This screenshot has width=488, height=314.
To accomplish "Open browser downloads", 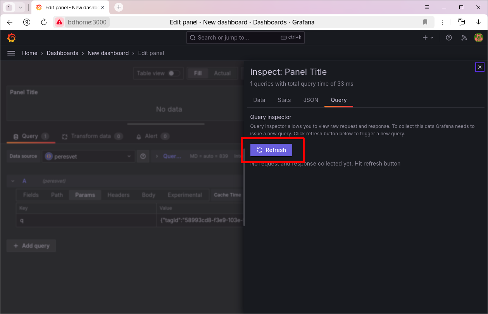I will (479, 22).
